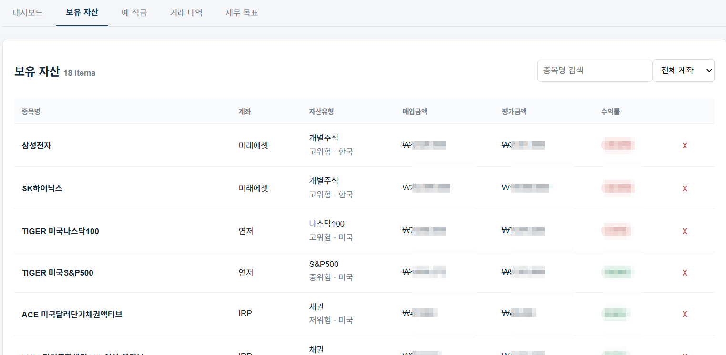Click the 보유 자산 section heading
This screenshot has height=355, width=726.
click(37, 71)
